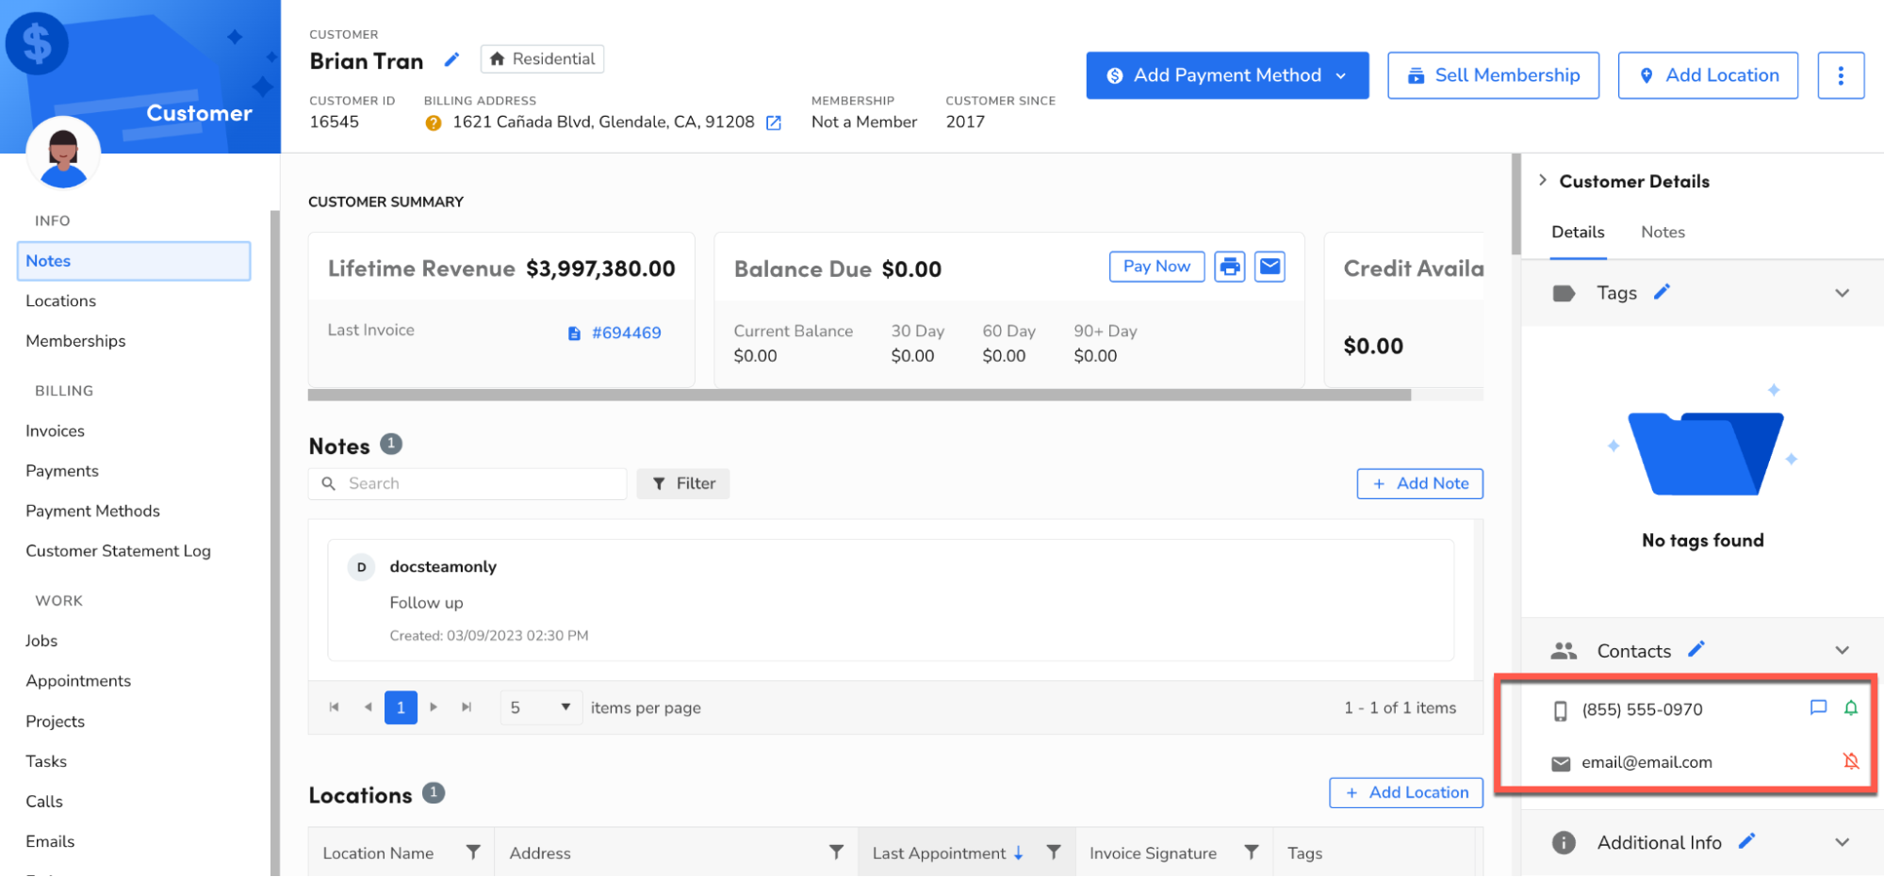This screenshot has width=1884, height=877.
Task: Go to last page of notes
Action: point(467,707)
